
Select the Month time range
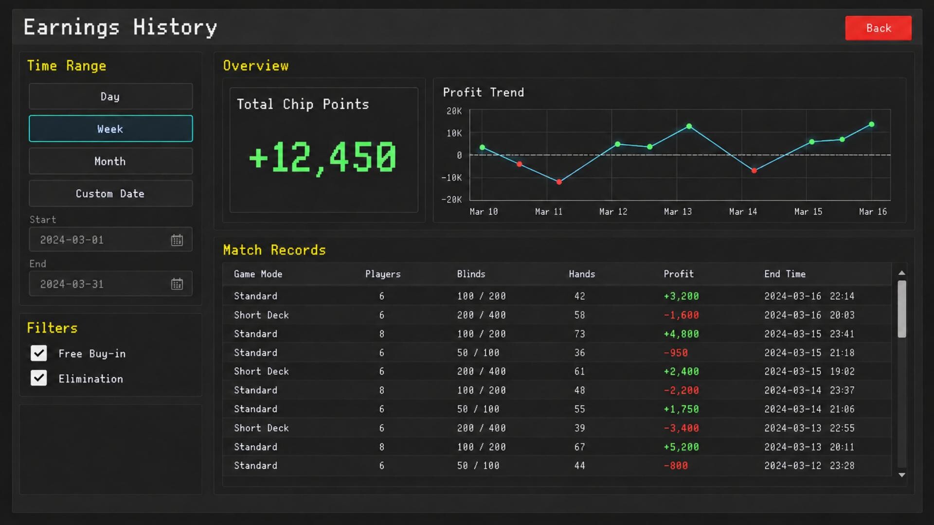click(111, 161)
